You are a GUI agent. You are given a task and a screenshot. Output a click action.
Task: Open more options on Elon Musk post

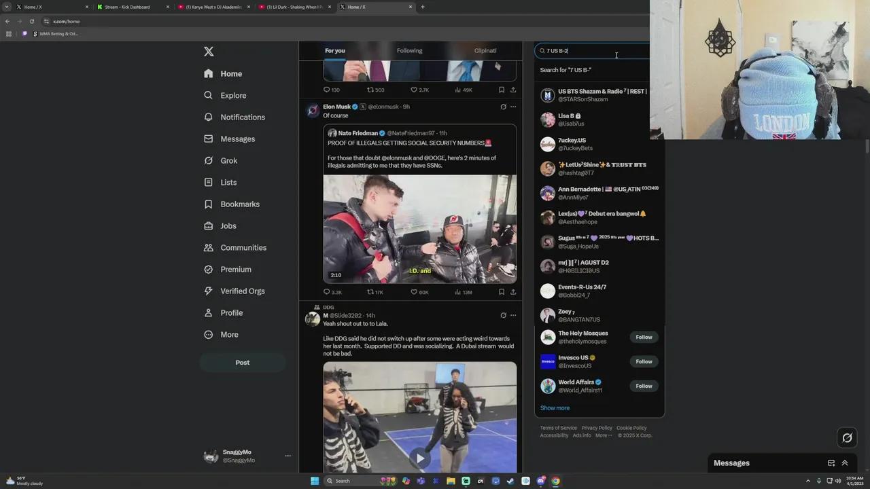click(x=513, y=107)
